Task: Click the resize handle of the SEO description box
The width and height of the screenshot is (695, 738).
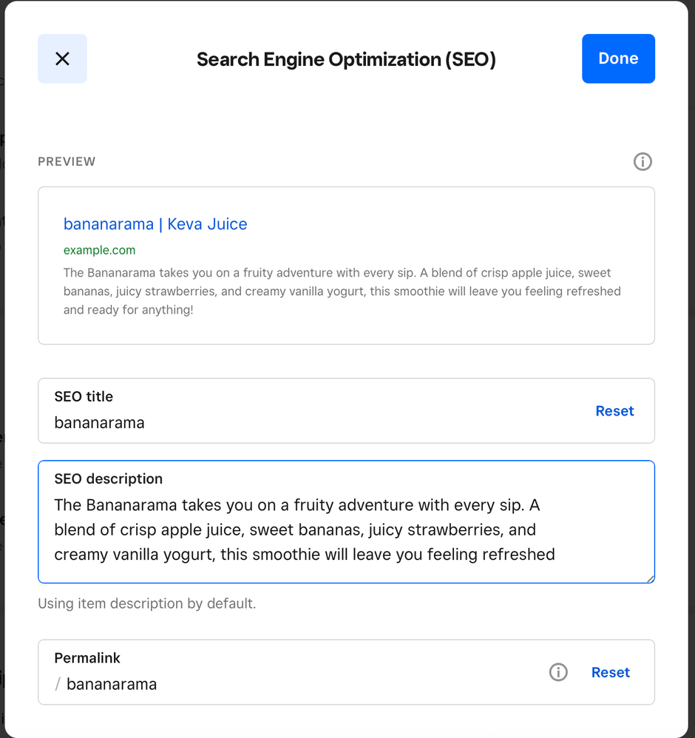Action: pos(650,578)
